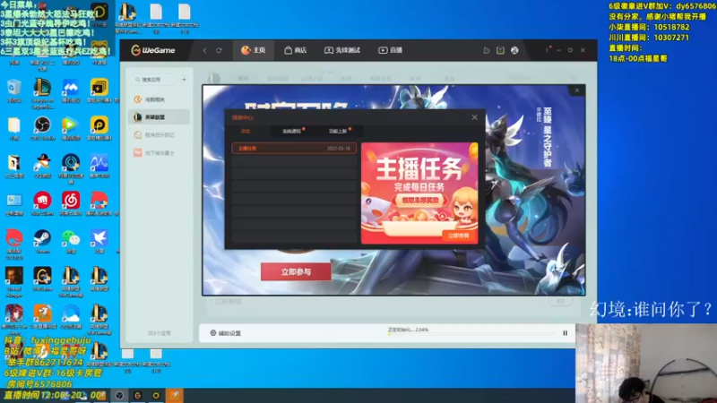Image resolution: width=717 pixels, height=403 pixels.
Task: Open the NetEase Cloud Music desktop icon
Action: (x=71, y=203)
